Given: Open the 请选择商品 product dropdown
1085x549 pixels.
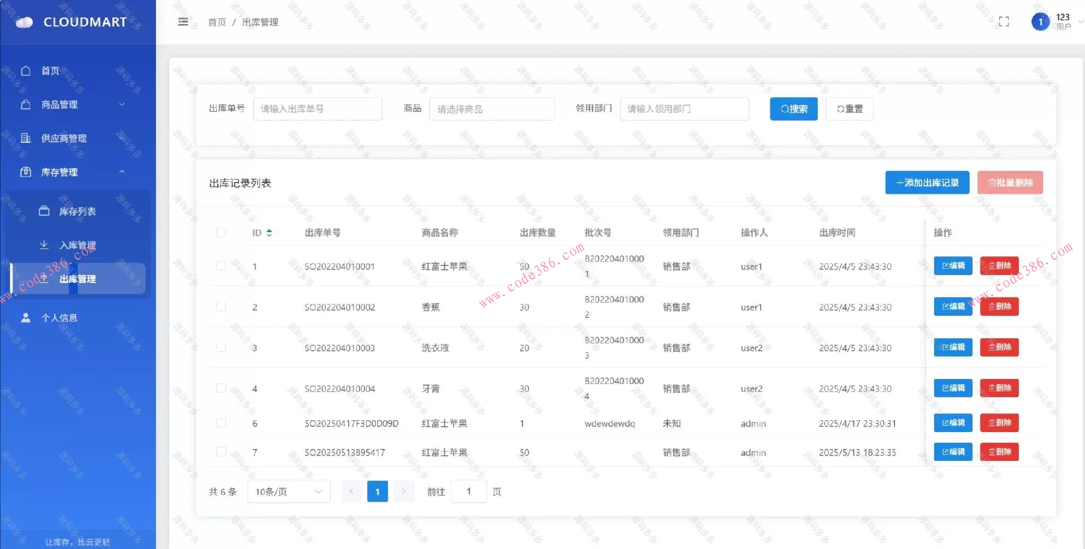Looking at the screenshot, I should coord(491,108).
